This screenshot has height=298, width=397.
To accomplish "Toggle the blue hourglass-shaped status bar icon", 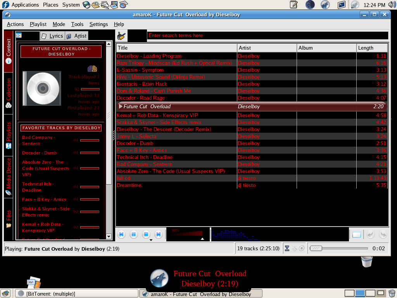I will [x=287, y=248].
